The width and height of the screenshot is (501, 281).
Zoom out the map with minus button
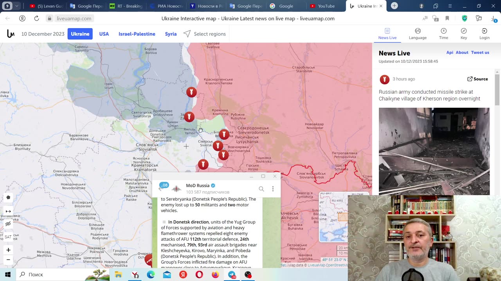pos(8,260)
